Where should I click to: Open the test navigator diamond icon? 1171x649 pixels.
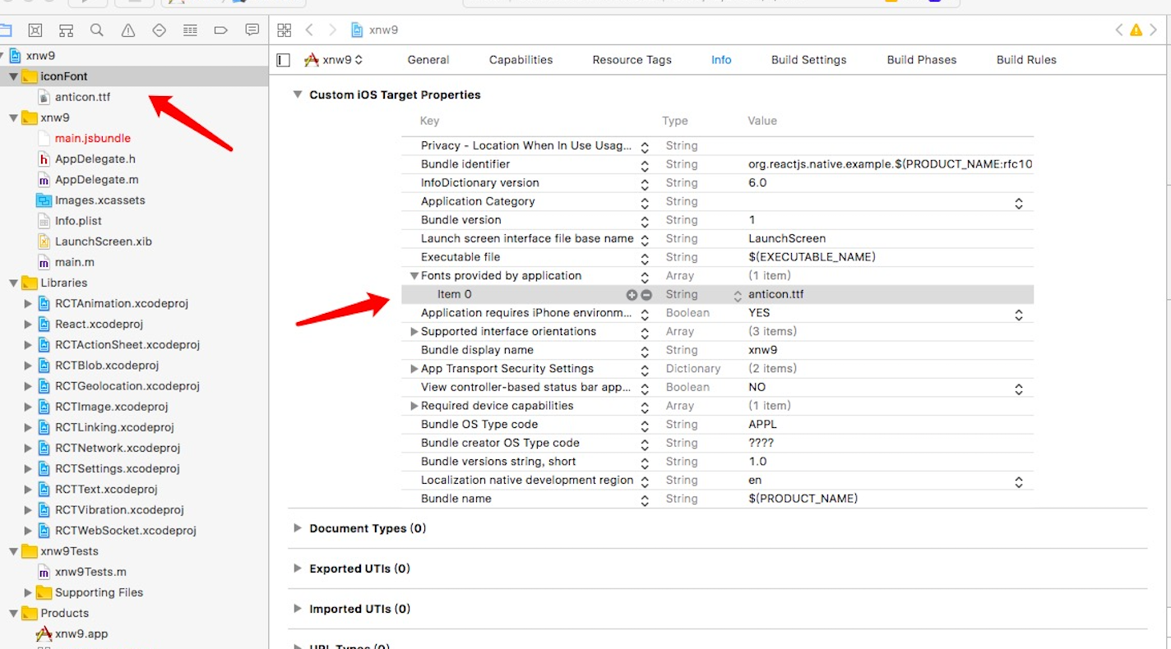[160, 30]
